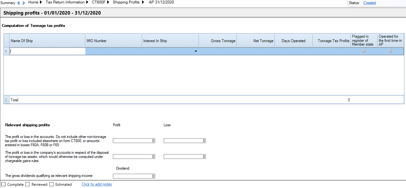
Task: Go back using the blue left arrow
Action: [18, 3]
